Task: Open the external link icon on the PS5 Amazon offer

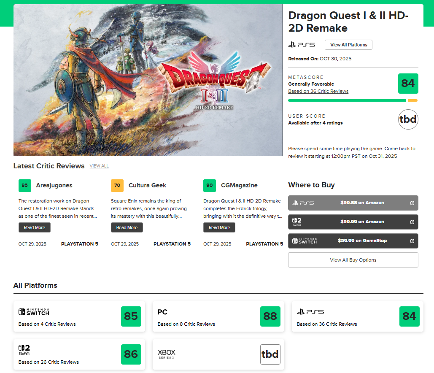Action: click(x=412, y=203)
